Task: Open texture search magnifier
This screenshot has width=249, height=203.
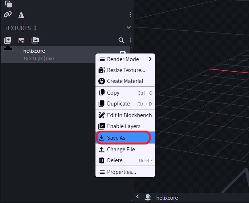Action: 122,40
